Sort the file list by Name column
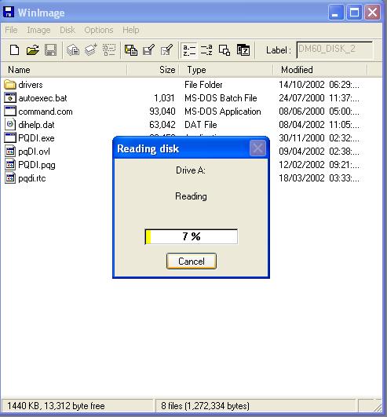The image size is (387, 417). coord(64,70)
